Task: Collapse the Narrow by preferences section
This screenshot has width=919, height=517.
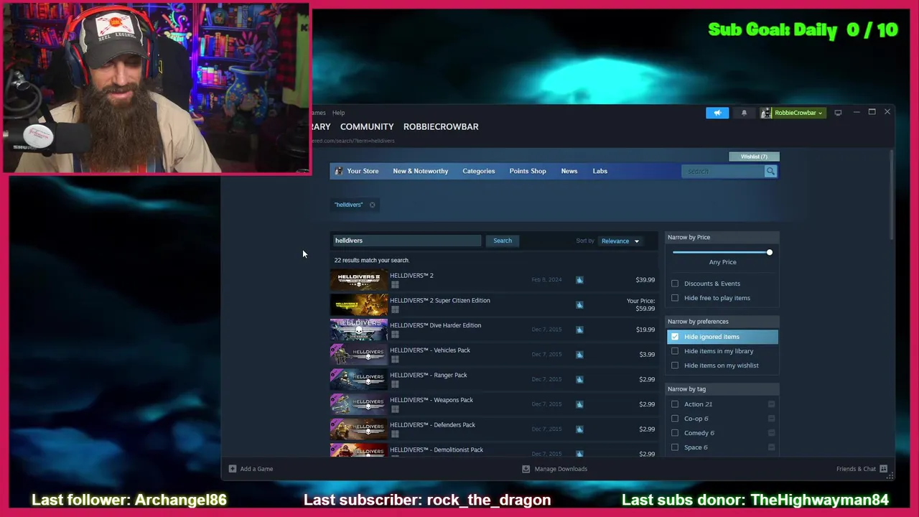Action: point(722,322)
